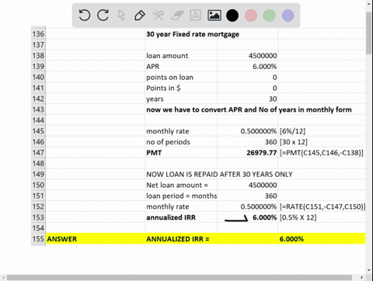Click the 'annualized IRR' label cell
The height and width of the screenshot is (281, 373).
[171, 217]
